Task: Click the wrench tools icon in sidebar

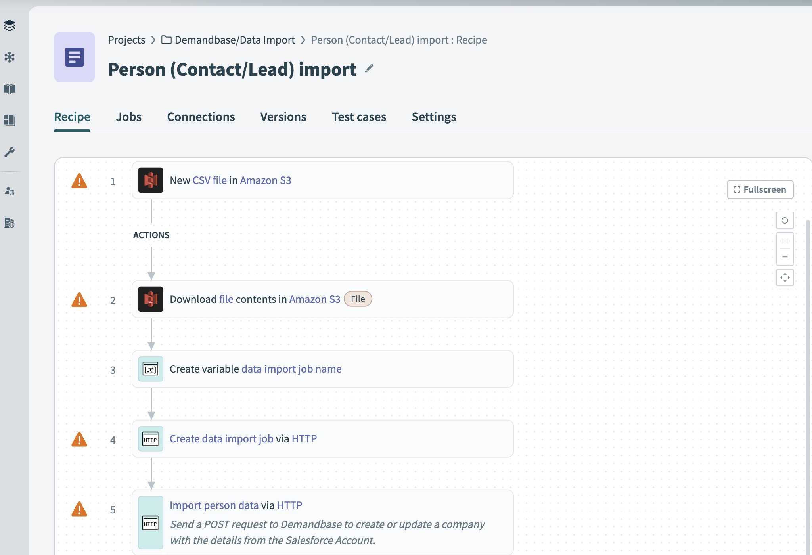Action: point(10,152)
